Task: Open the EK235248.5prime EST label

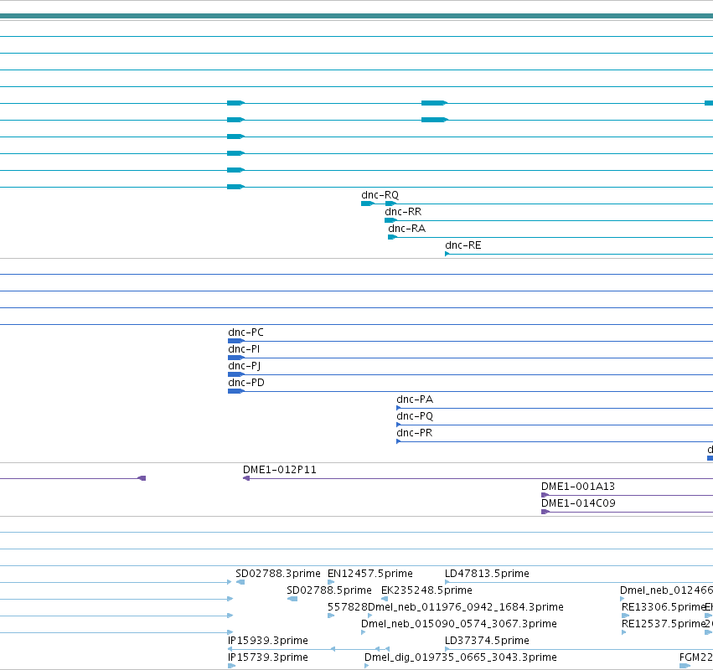Action: tap(426, 590)
